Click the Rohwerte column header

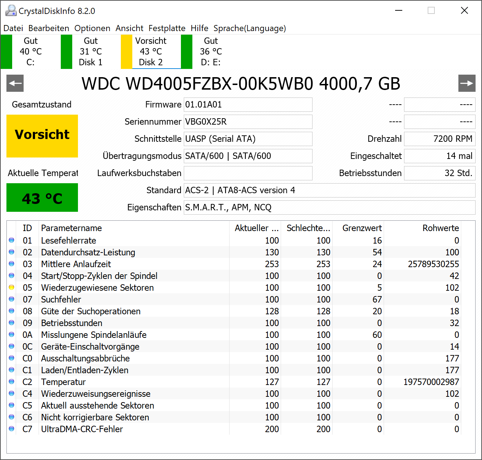coord(422,228)
